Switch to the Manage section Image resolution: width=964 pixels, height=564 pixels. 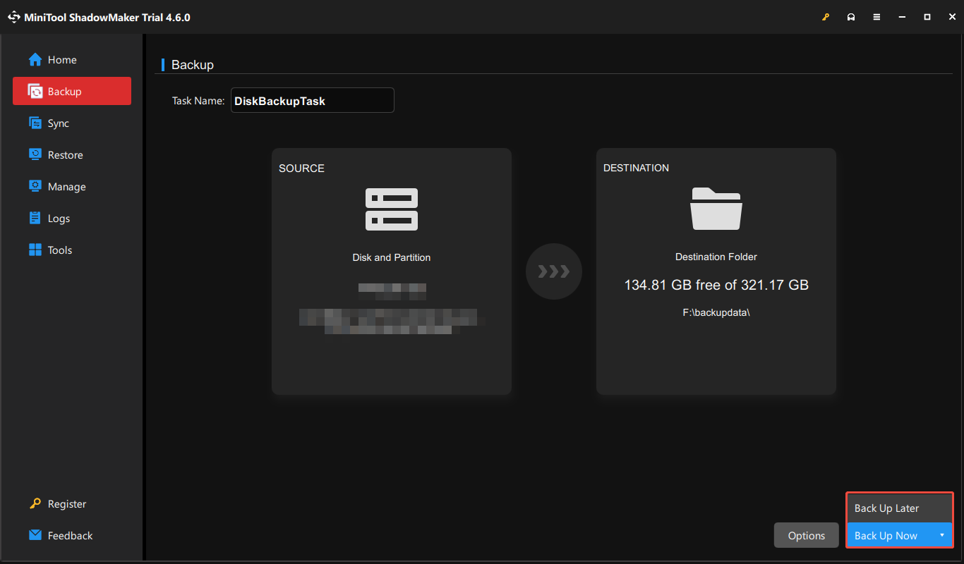coord(72,187)
